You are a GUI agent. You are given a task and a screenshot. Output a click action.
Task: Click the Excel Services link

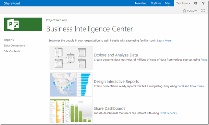[168, 113]
